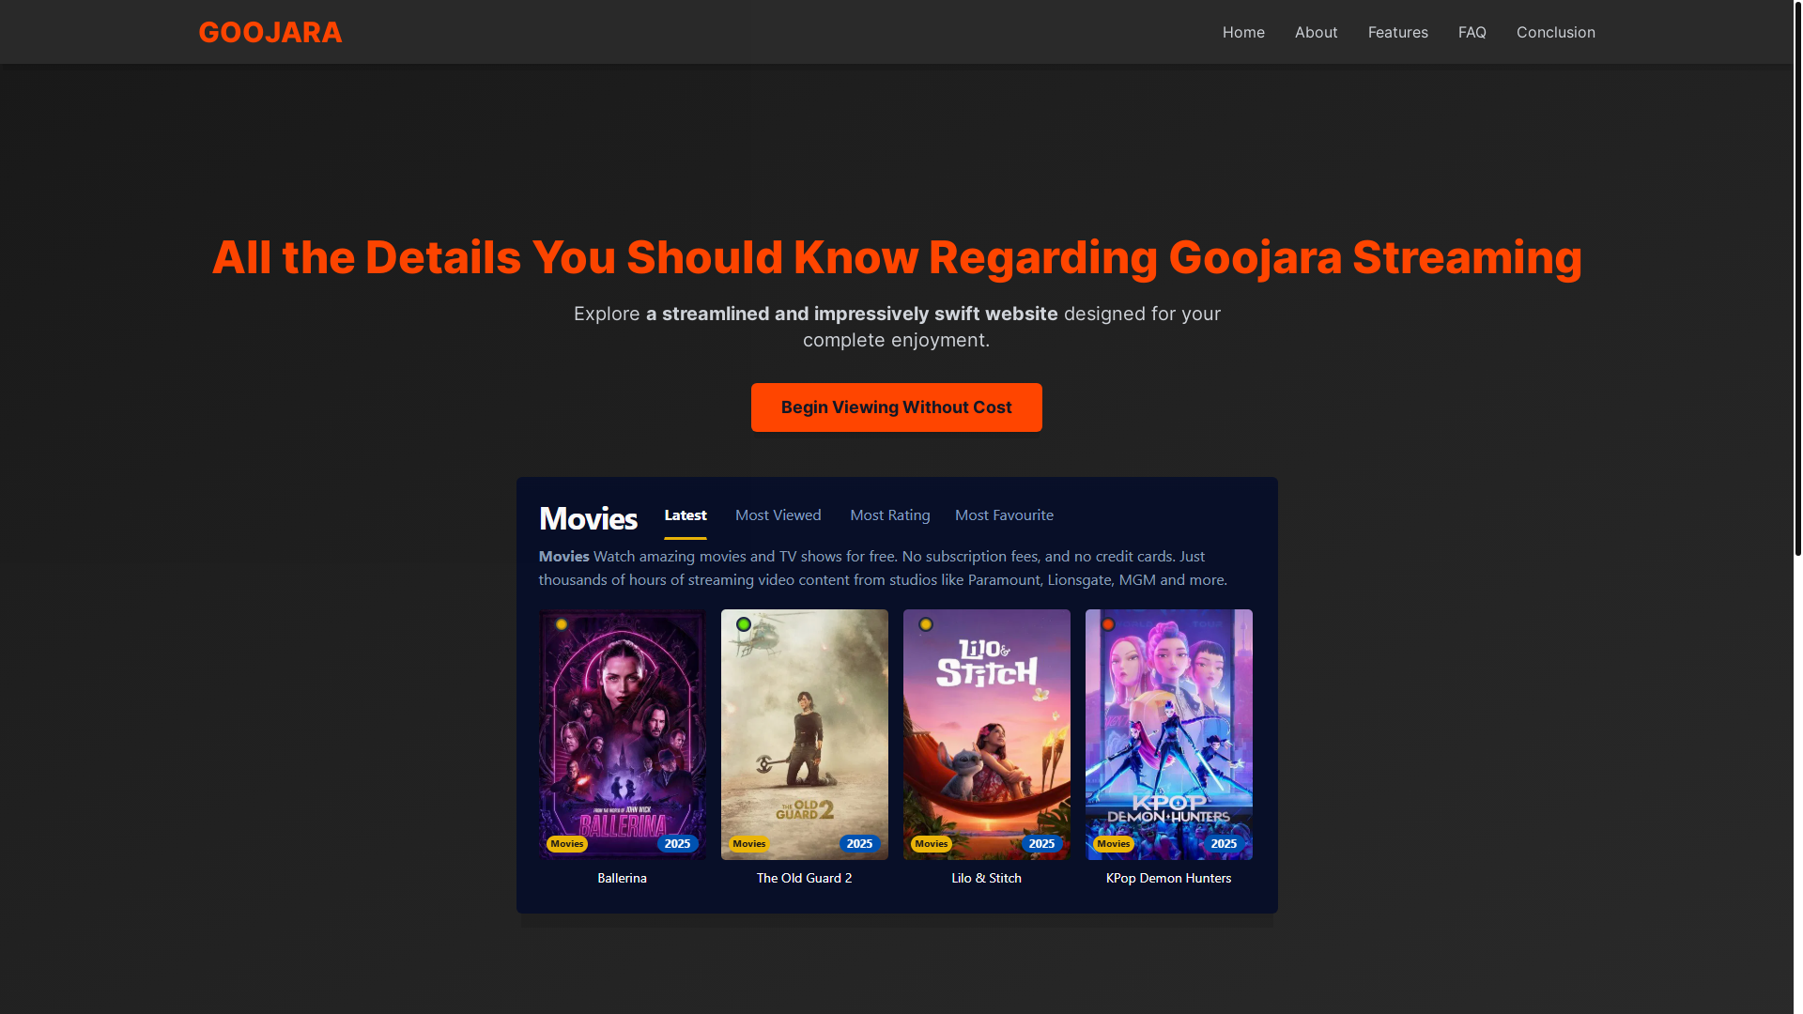Image resolution: width=1803 pixels, height=1014 pixels.
Task: Click the page's vertical scrollbar thumb
Action: (1797, 278)
